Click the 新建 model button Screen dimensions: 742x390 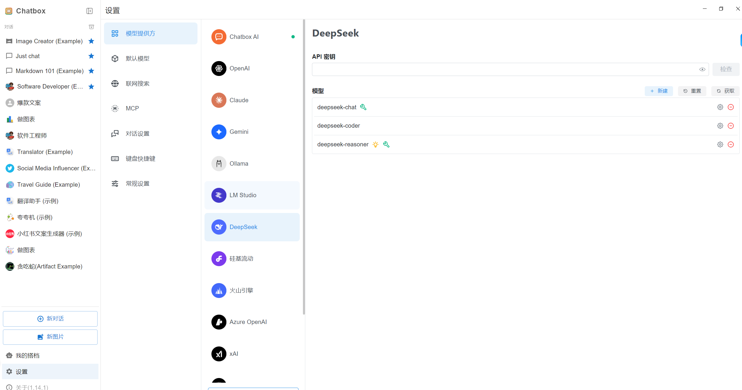(x=659, y=91)
